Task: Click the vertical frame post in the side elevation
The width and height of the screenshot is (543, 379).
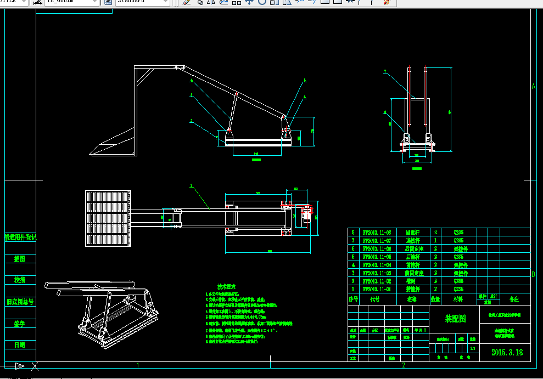Action: click(x=136, y=111)
